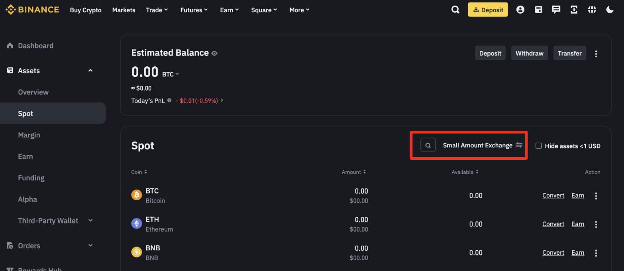624x271 pixels.
Task: Open three-dot menu for the BTC row
Action: pyautogui.click(x=596, y=196)
